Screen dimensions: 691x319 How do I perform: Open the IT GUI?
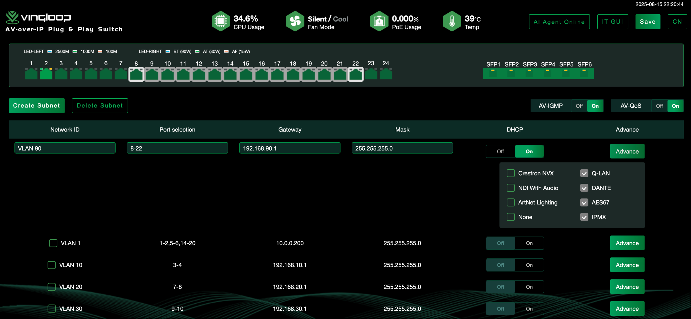[612, 22]
